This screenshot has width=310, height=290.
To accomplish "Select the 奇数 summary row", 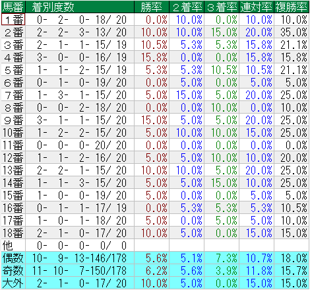I will click(155, 270).
